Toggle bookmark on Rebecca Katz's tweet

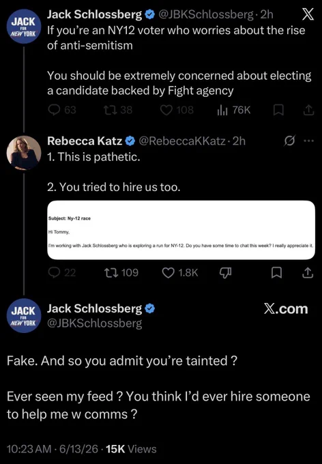[276, 272]
